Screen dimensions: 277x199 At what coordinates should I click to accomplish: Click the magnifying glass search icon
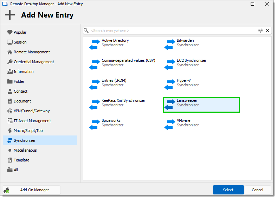click(86, 31)
